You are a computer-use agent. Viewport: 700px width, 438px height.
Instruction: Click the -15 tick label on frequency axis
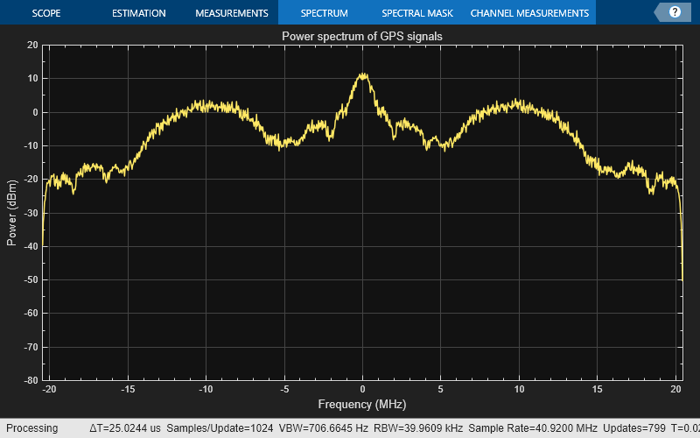click(128, 389)
